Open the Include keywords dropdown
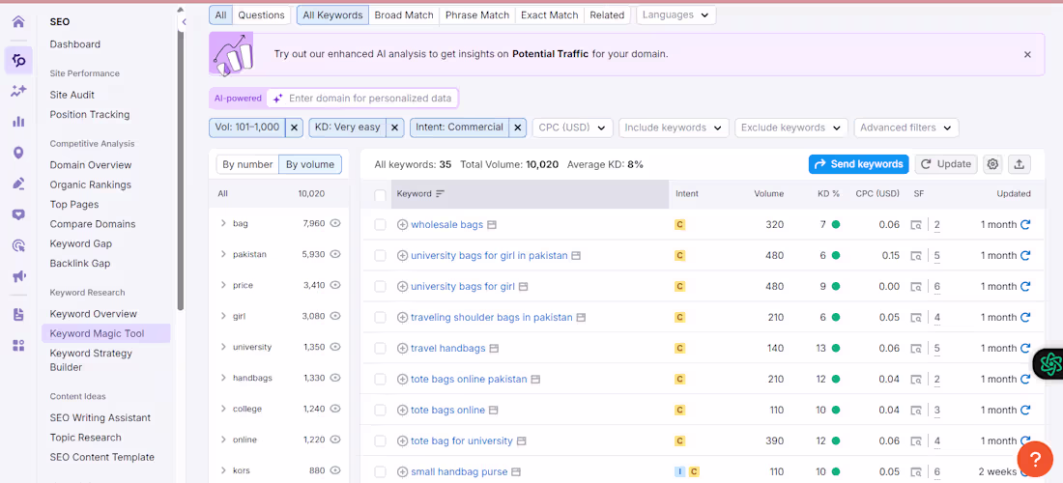 click(x=674, y=128)
